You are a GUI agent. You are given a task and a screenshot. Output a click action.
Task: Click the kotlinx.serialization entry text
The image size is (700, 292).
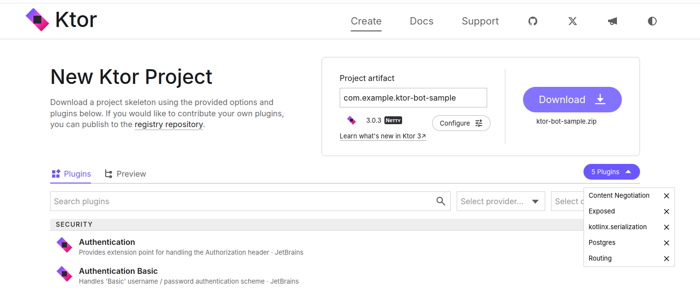[617, 227]
